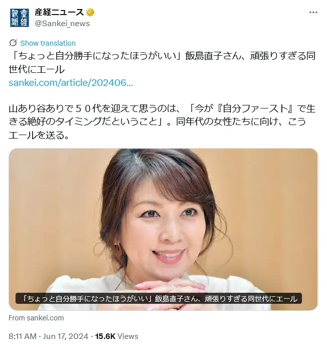This screenshot has width=327, height=347.
Task: Open the 8:11 AM timestamp
Action: pos(23,336)
